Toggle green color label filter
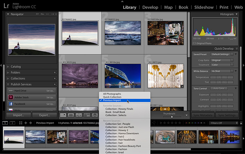Screen dimensions: 245x154 [192, 123]
